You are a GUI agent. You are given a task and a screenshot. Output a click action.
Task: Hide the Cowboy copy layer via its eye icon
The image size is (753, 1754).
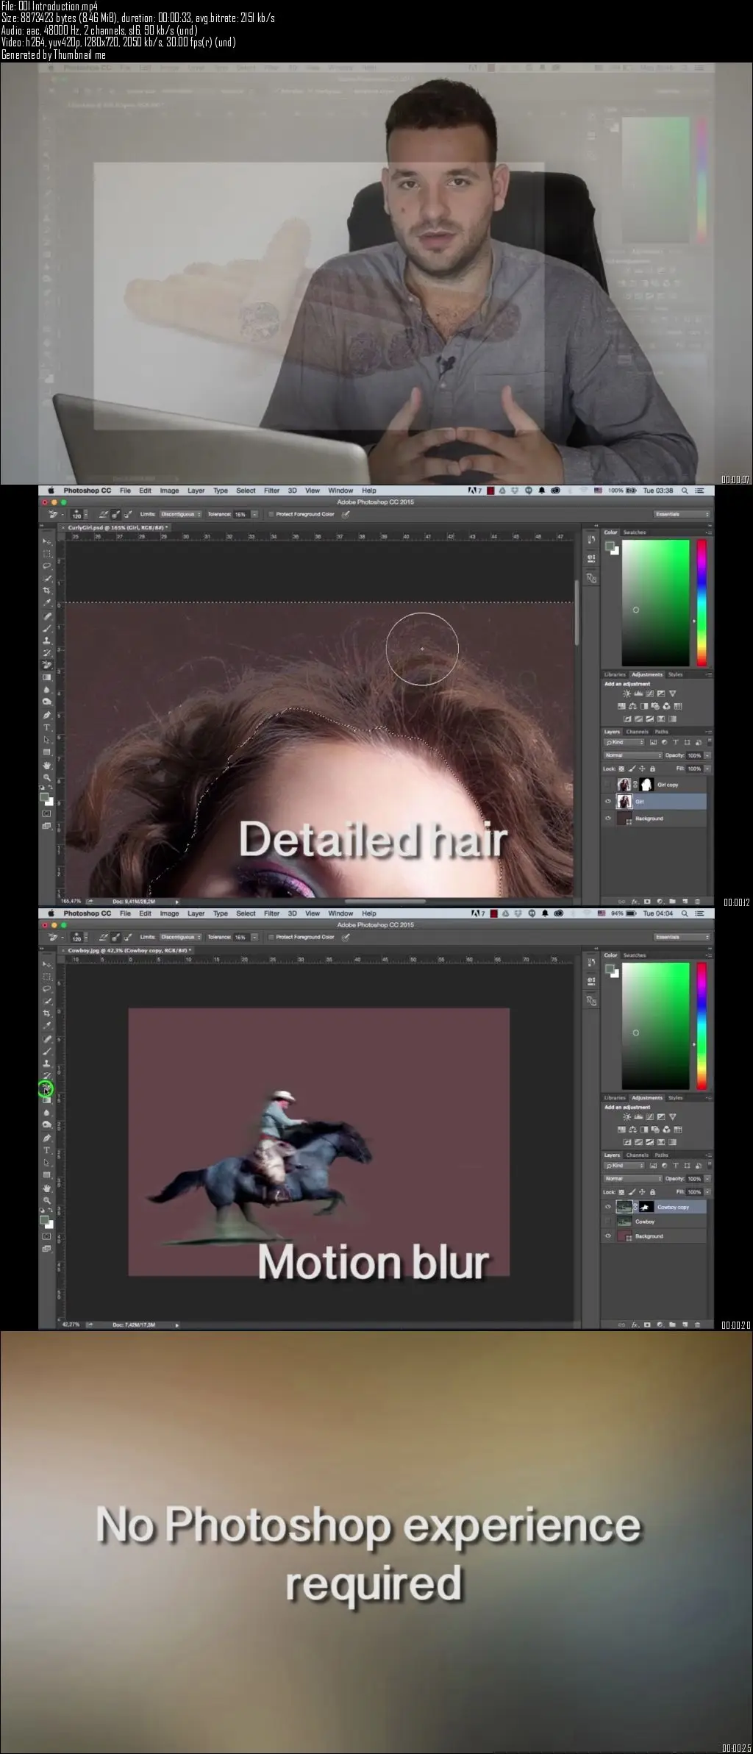[608, 1207]
